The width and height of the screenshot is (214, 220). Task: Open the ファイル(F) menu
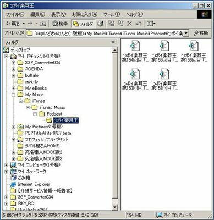15,14
